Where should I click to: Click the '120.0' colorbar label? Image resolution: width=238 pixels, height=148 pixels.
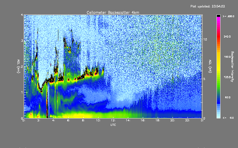tap(227, 77)
